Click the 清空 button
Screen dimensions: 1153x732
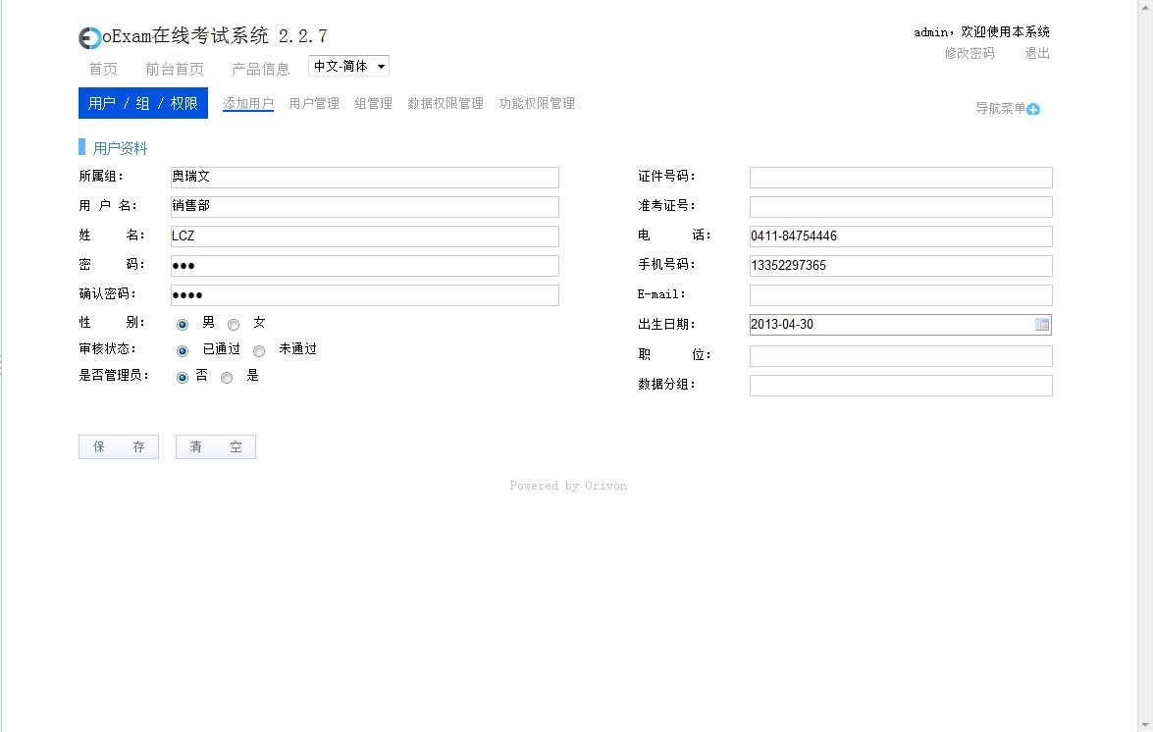pos(216,446)
